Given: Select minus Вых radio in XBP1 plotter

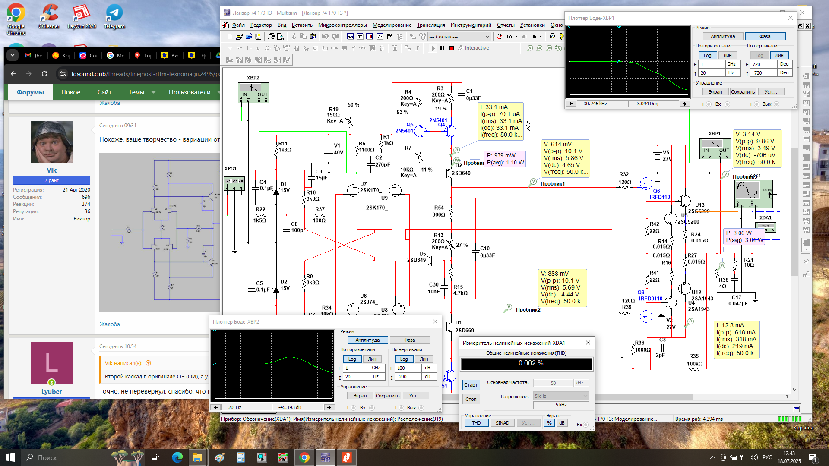Looking at the screenshot, I should (776, 104).
